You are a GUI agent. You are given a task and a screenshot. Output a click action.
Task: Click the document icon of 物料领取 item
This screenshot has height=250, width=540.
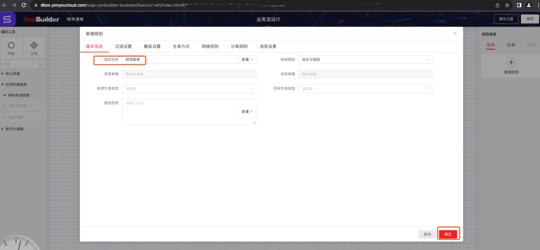point(5,117)
